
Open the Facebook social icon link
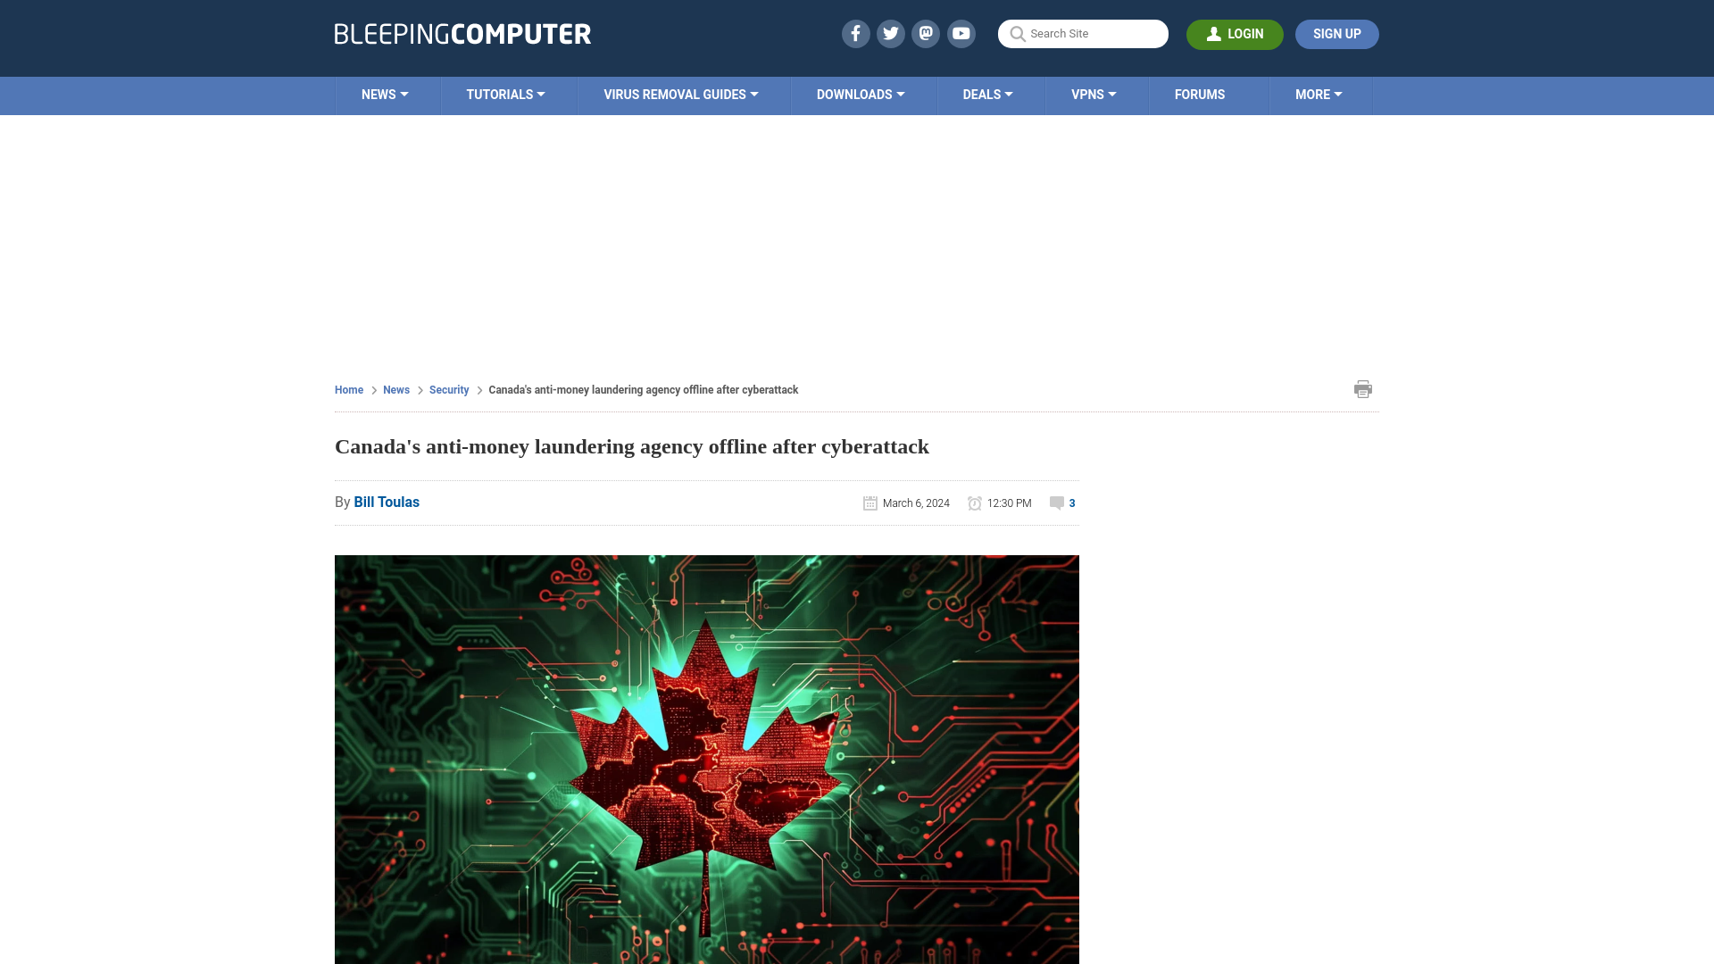pos(856,34)
